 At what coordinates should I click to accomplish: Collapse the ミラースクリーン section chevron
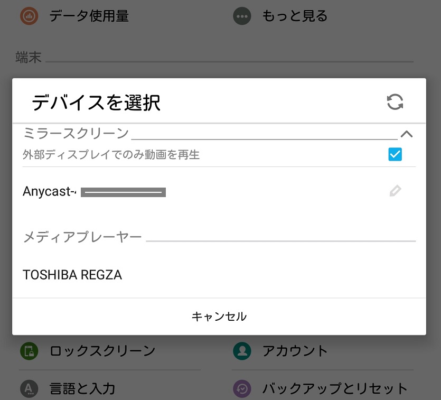coord(406,134)
